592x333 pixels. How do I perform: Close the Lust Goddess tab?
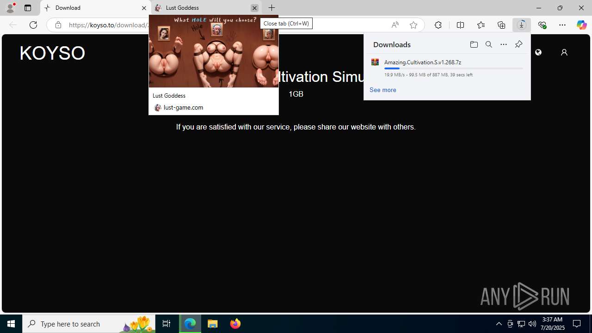pyautogui.click(x=254, y=8)
